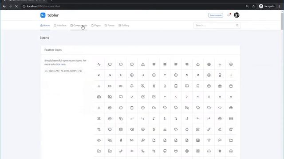
Task: Select the bluetooth icon
Action: pyautogui.click(x=154, y=86)
